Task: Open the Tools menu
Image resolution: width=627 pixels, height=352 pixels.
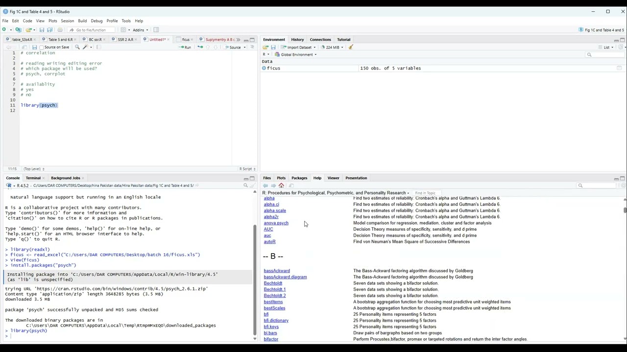Action: (126, 21)
